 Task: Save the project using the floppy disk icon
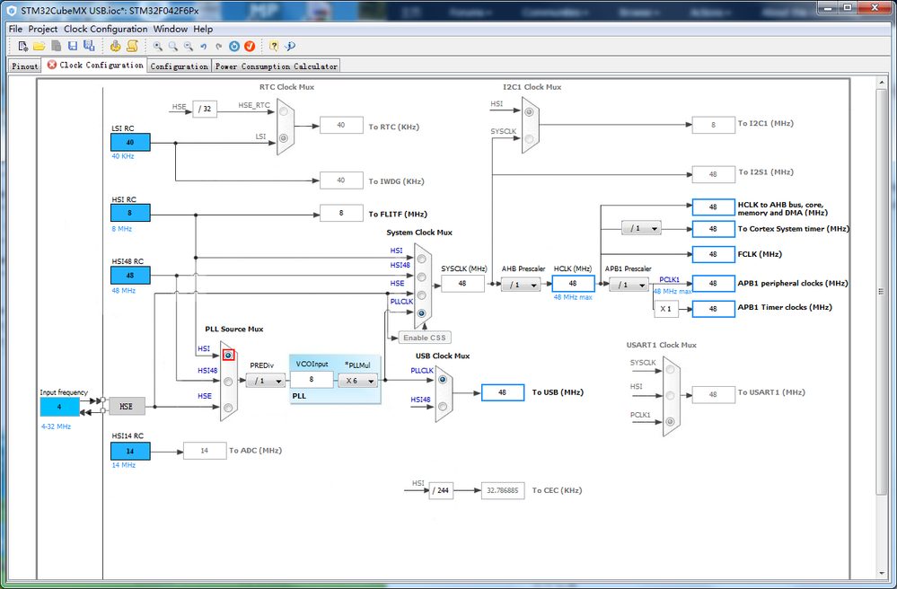click(x=72, y=46)
